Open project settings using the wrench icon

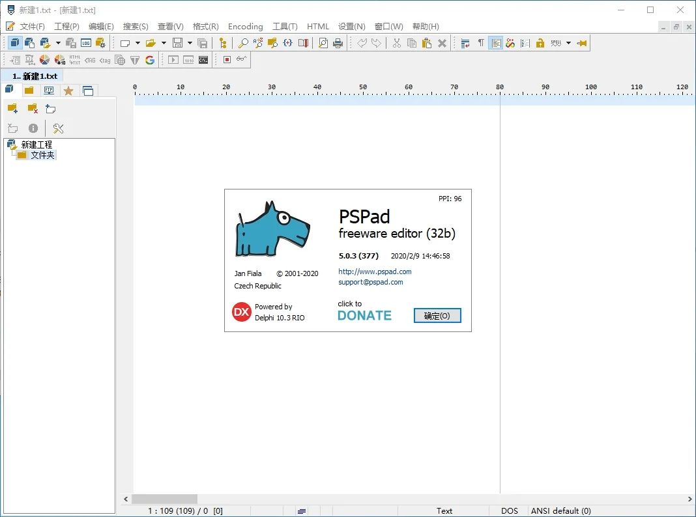pyautogui.click(x=59, y=128)
